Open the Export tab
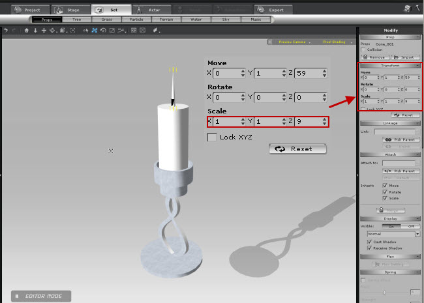 click(x=273, y=10)
